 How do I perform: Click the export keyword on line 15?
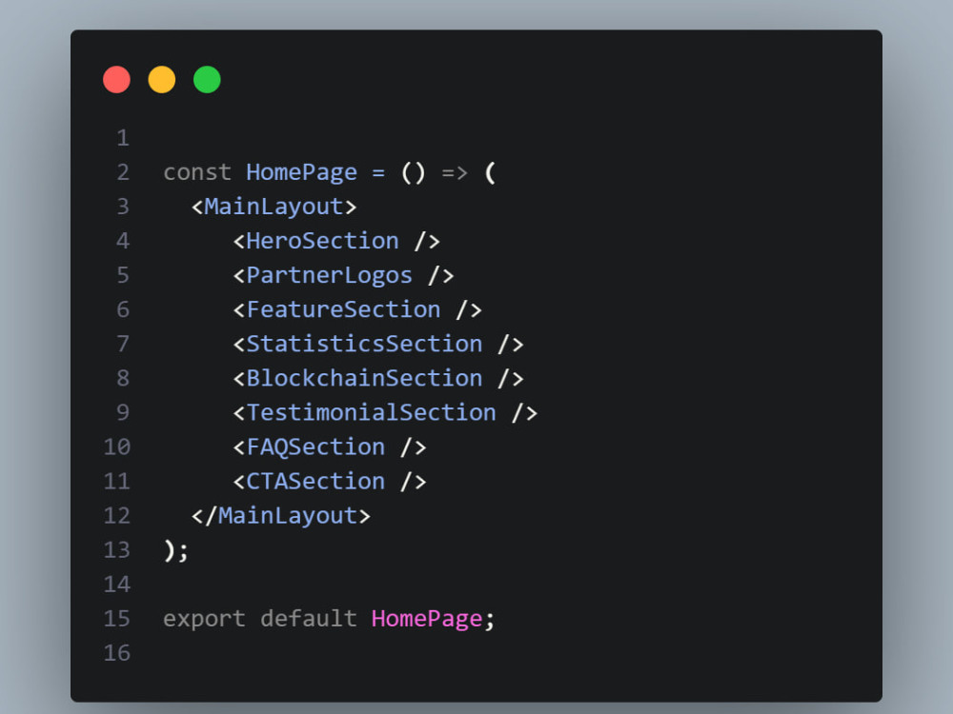(x=204, y=620)
